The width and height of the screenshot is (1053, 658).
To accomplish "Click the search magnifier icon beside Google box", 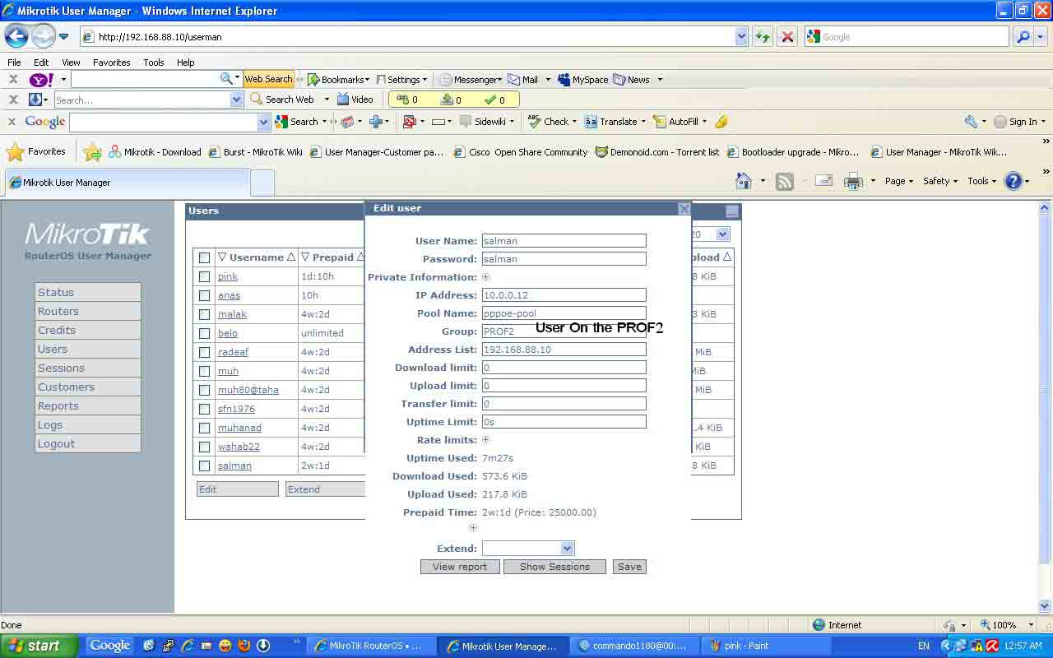I will coord(1023,36).
